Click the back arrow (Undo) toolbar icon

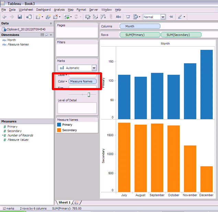(x=4, y=17)
